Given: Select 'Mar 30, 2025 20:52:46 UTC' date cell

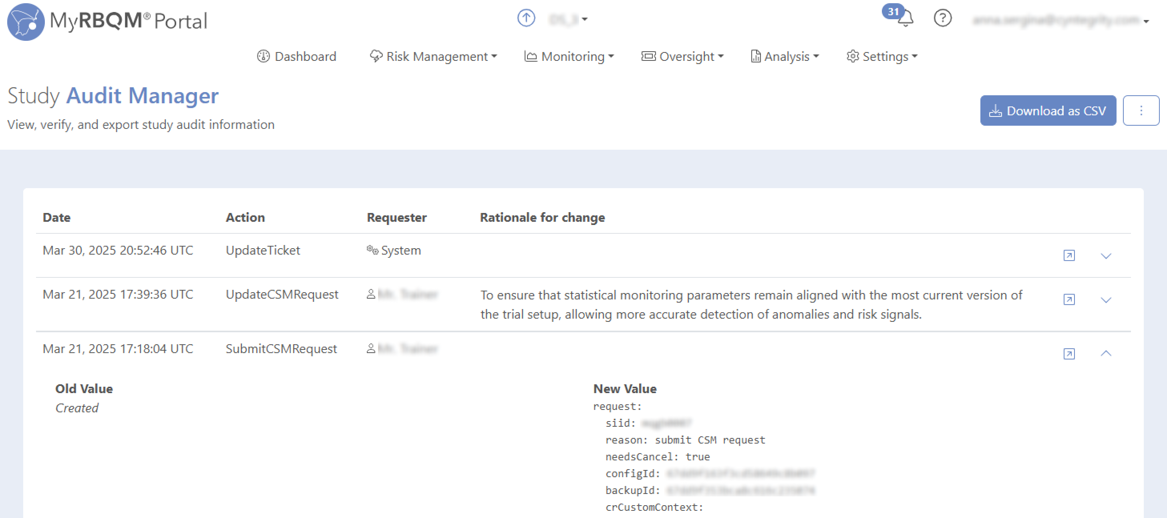Looking at the screenshot, I should pos(118,250).
